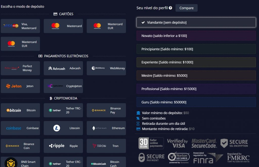Click the Norton Secured badge
259x167 pixels.
[179, 157]
